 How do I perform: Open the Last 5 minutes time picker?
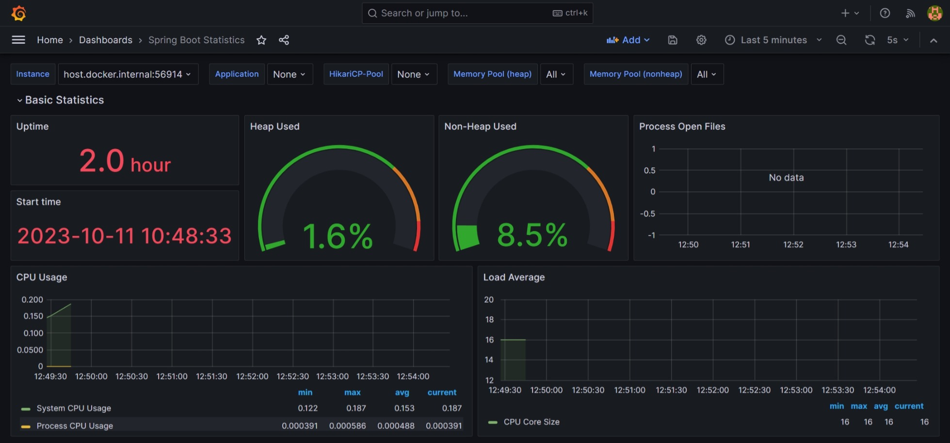point(773,40)
